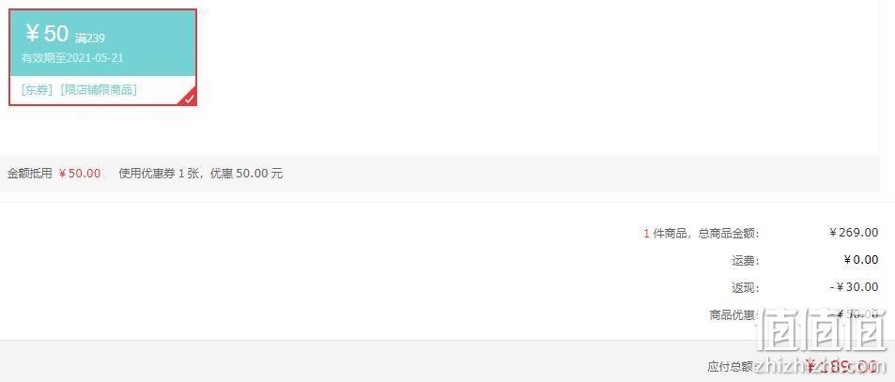The image size is (895, 382).
Task: Click the 应付总额 payable total label
Action: click(733, 367)
